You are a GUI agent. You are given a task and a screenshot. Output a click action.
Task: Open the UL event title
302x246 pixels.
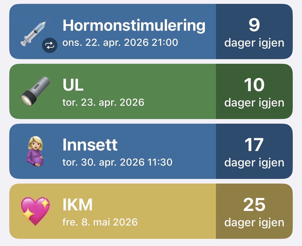coord(73,86)
